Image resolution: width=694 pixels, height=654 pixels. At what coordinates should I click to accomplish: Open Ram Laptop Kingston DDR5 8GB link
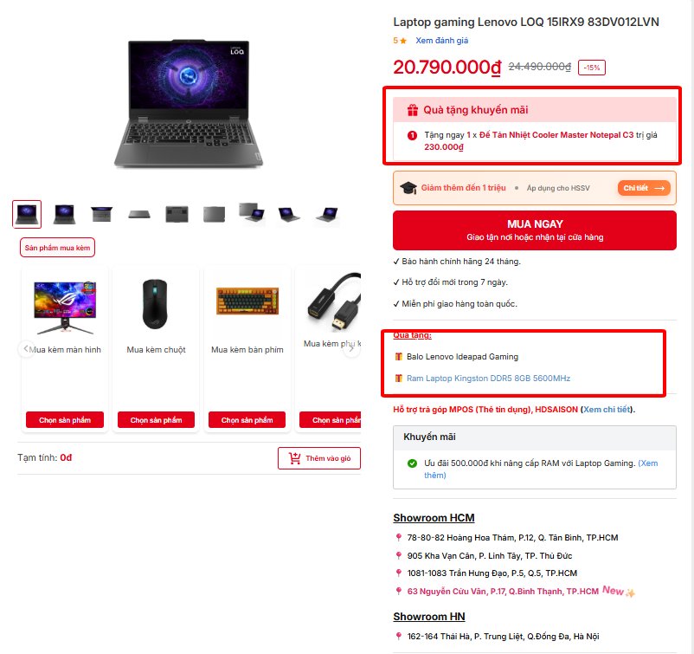tap(488, 379)
